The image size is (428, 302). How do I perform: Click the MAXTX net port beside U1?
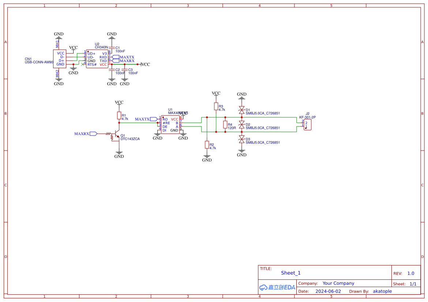(x=146, y=119)
